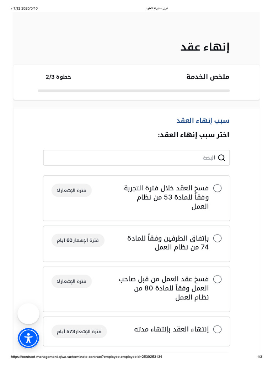Click the magnifier icon in the search box
This screenshot has width=273, height=365.
[x=221, y=158]
